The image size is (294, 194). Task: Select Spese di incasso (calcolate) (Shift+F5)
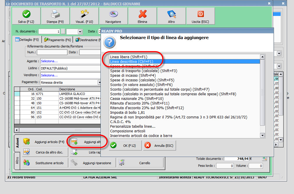coord(185,80)
